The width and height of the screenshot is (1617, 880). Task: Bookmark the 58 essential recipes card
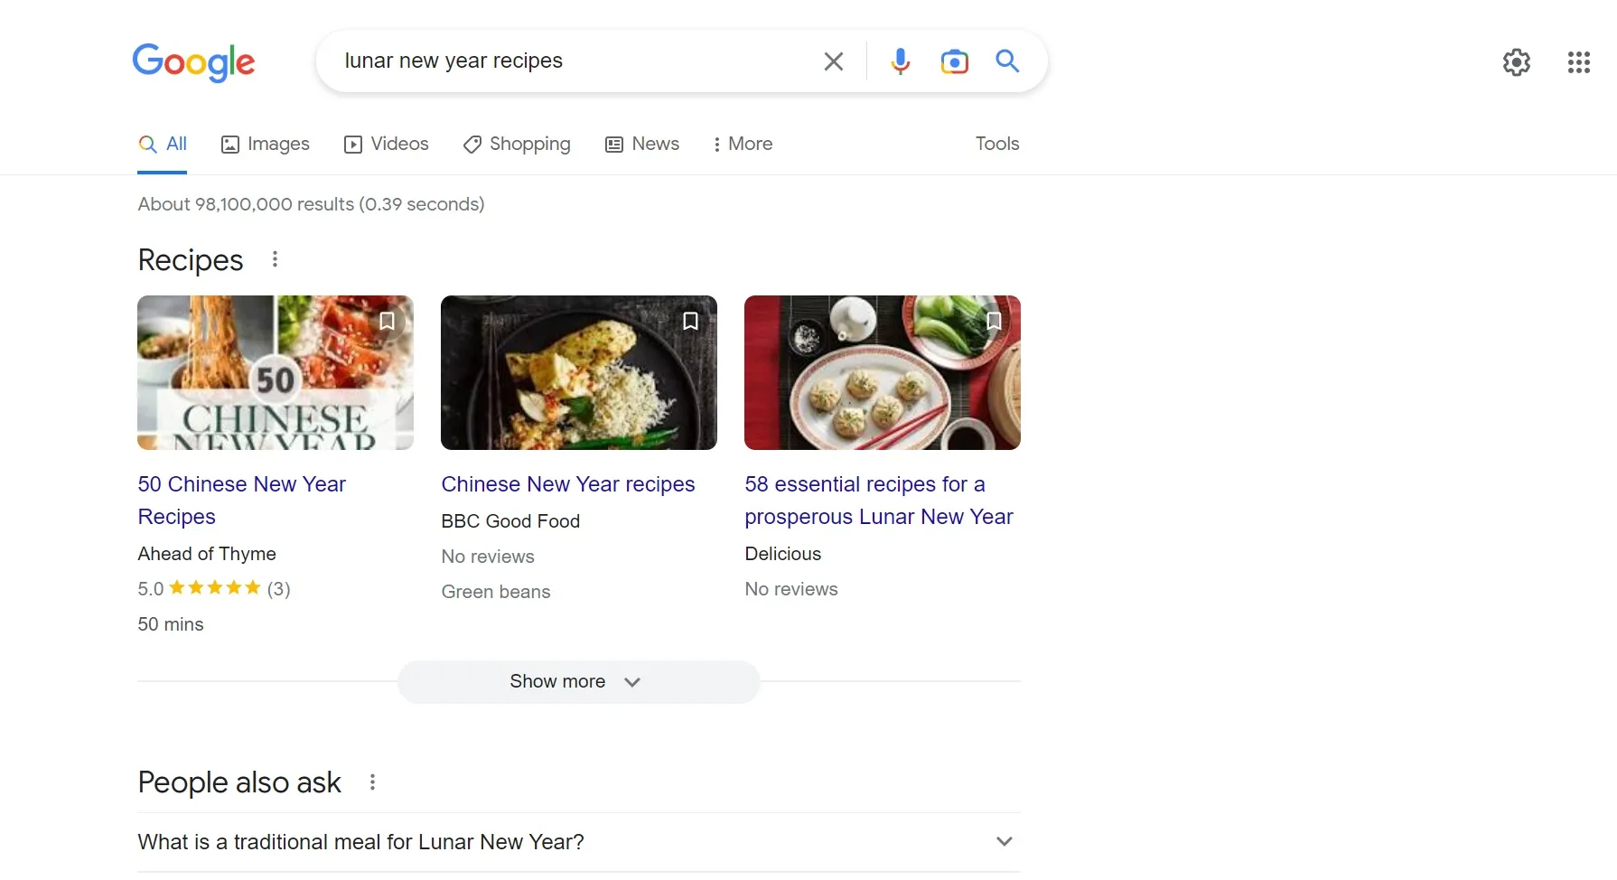click(x=994, y=321)
